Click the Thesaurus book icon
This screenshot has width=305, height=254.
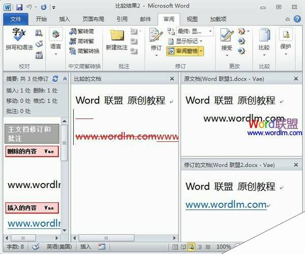click(39, 44)
